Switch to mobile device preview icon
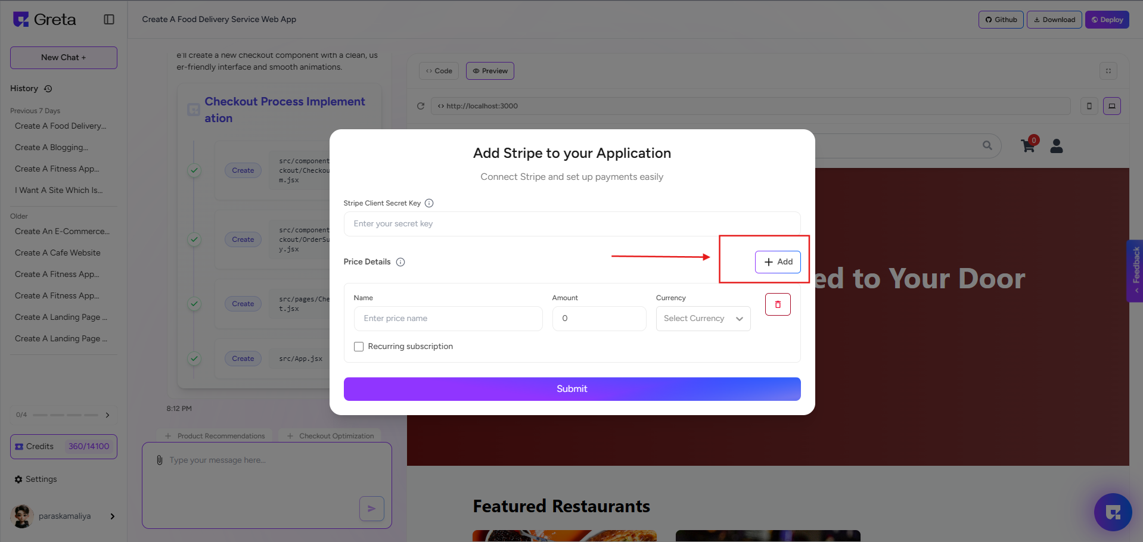Viewport: 1143px width, 542px height. click(x=1089, y=106)
